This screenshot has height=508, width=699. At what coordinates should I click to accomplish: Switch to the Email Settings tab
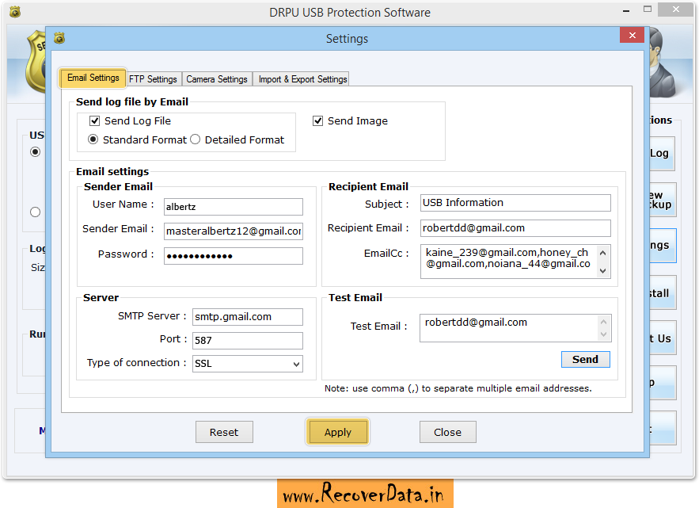[93, 78]
